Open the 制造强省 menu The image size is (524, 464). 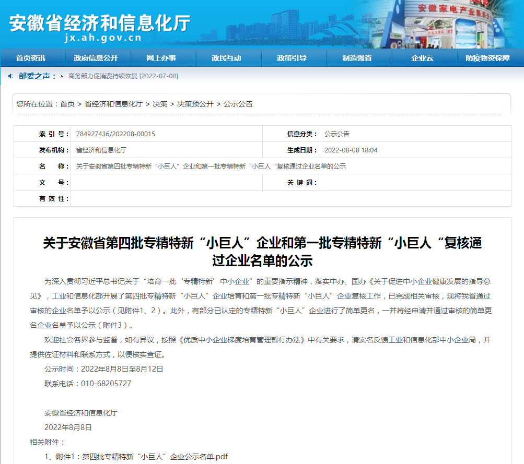[358, 58]
